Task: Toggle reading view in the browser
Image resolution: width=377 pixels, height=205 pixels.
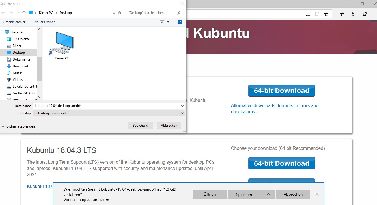Action: pyautogui.click(x=317, y=14)
